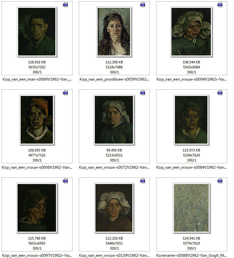Click the Korenaren-s0088V1962 filename label
The image size is (234, 258).
coord(191,255)
